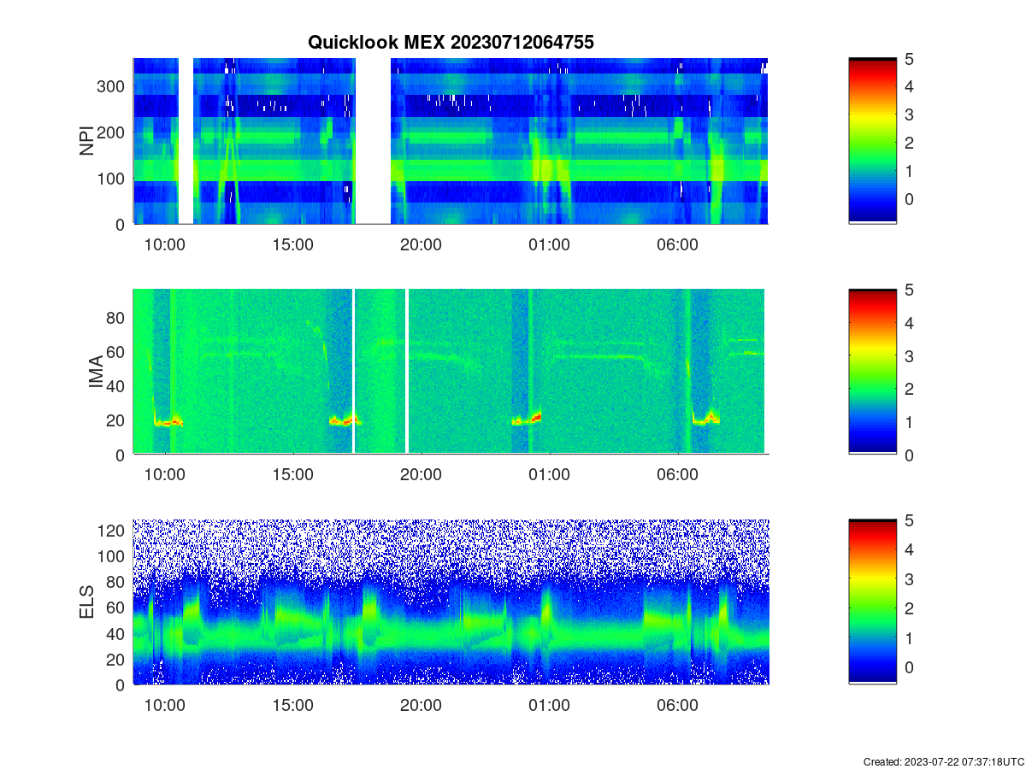Click the "10:00" time tick under the ELS panel
Image resolution: width=1026 pixels, height=769 pixels.
point(165,706)
